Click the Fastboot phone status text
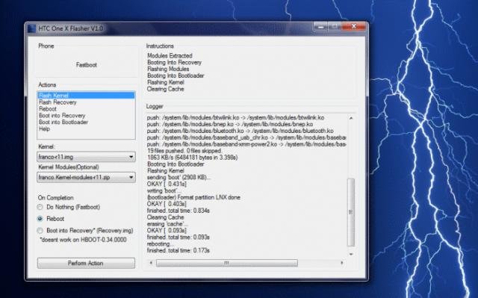Image resolution: width=478 pixels, height=298 pixels. tap(87, 65)
